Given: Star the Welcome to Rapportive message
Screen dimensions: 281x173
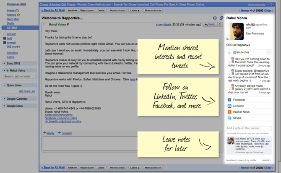Looking at the screenshot, I should (x=44, y=25).
